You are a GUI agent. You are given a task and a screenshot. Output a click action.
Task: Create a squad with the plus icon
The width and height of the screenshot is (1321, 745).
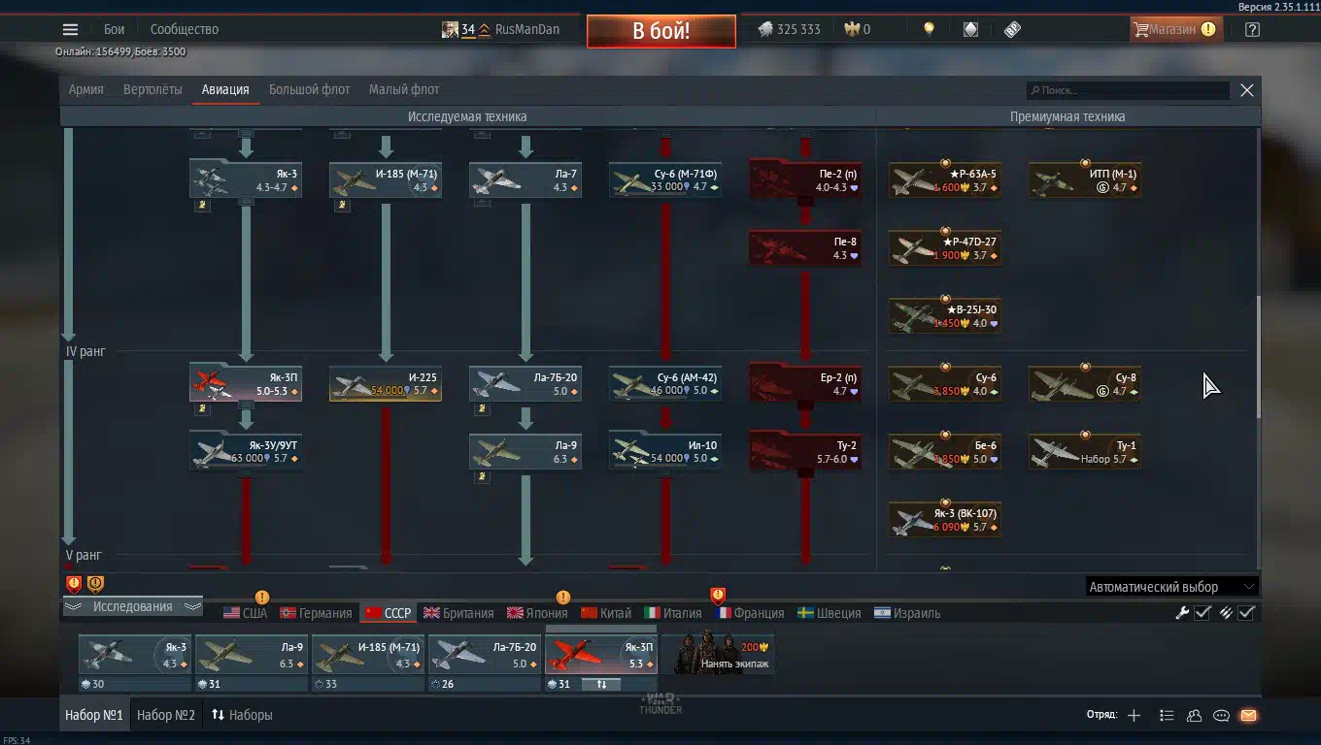(x=1134, y=715)
